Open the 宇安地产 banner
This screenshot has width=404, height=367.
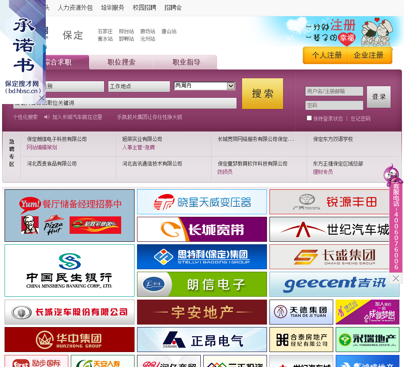[202, 312]
